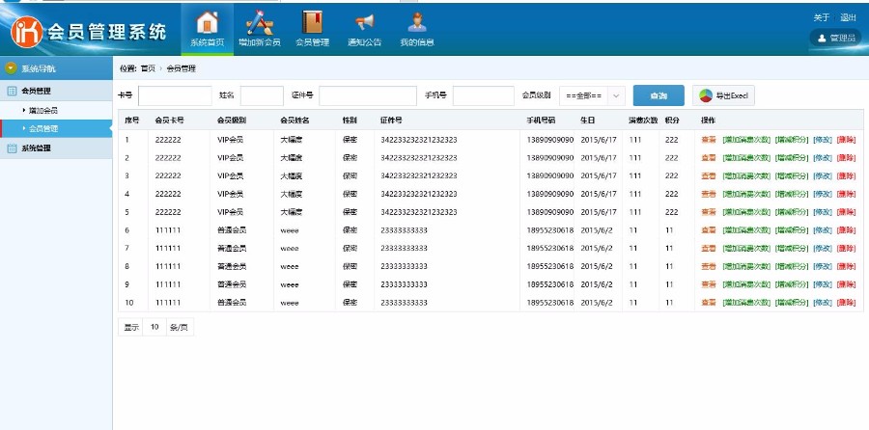Click phone 13890909090 in row 2
The image size is (869, 430).
tap(549, 158)
